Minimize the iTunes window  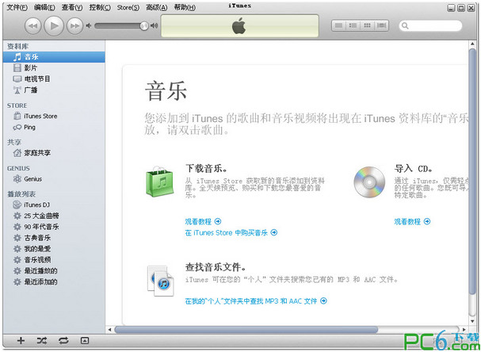451,8
